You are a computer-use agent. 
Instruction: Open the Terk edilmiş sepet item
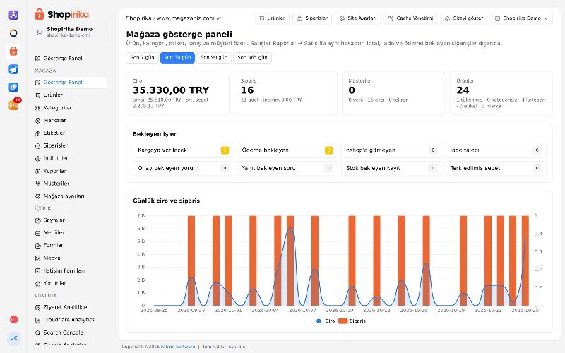coord(496,168)
